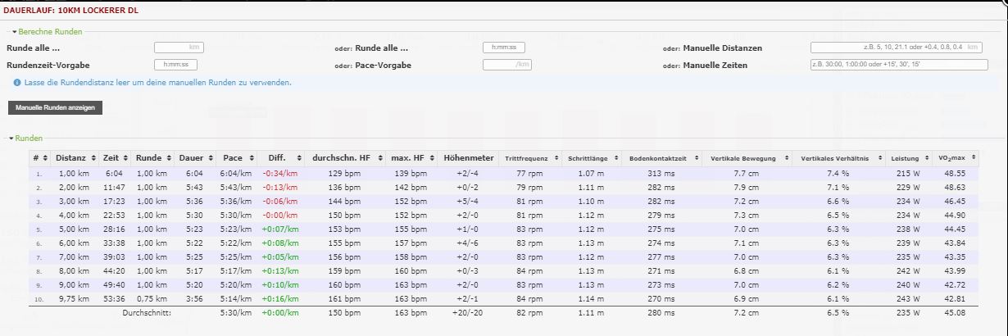Click Manuelle Runden anzeigen button
This screenshot has width=1008, height=336.
[x=55, y=108]
